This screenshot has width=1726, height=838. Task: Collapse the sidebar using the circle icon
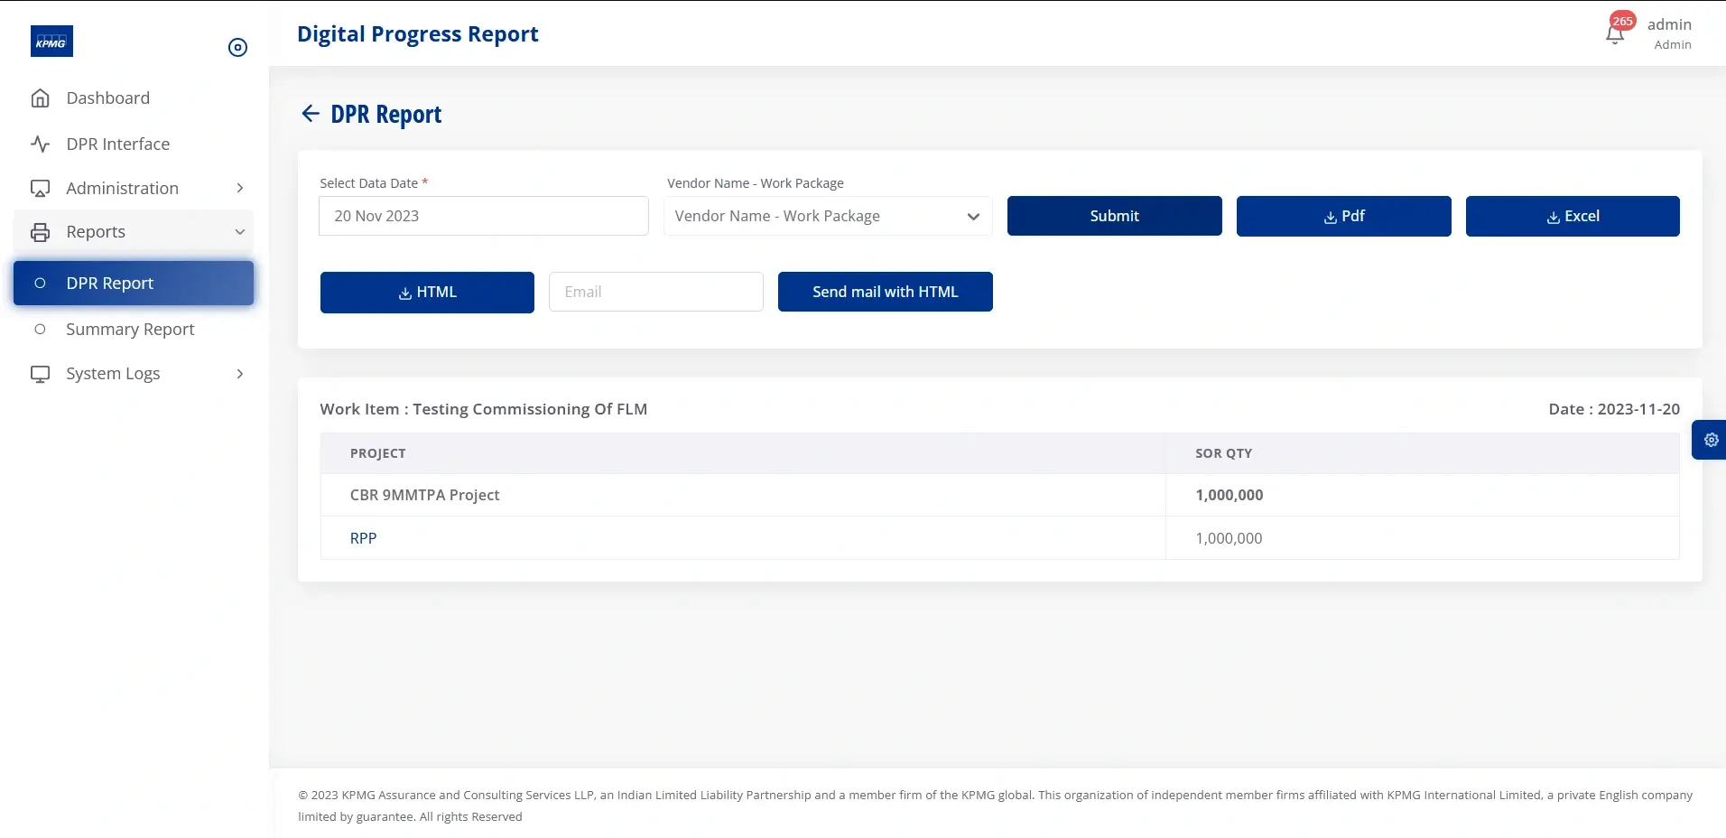point(237,47)
